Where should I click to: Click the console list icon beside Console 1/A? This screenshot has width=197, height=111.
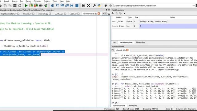pos(113,50)
